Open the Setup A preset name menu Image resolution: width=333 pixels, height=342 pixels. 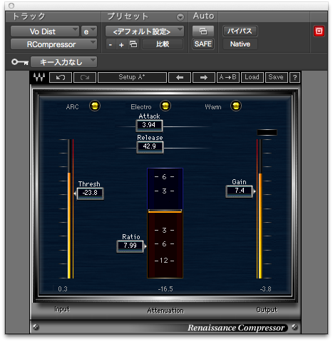[132, 77]
